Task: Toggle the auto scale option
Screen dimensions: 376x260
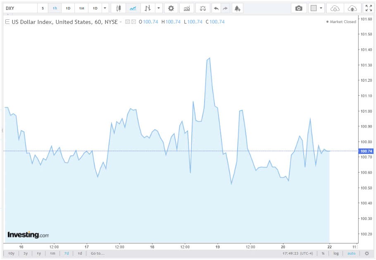Action: click(351, 253)
